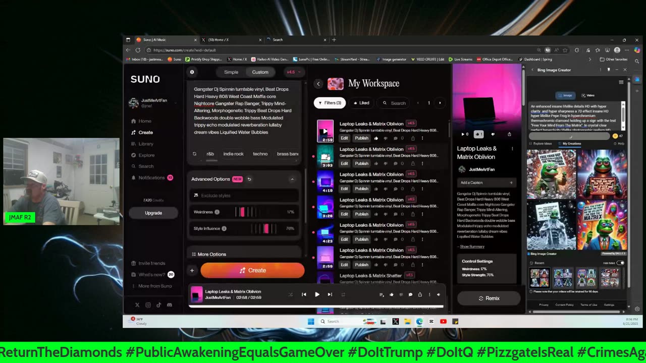This screenshot has width=646, height=363.
Task: Click Edit on the first song
Action: (344, 138)
